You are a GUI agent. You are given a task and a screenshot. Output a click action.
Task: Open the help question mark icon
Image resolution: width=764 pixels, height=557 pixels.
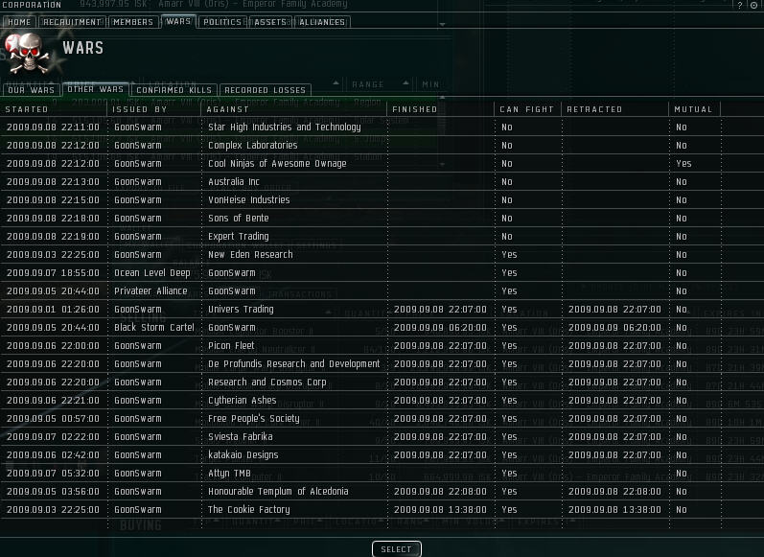point(740,5)
